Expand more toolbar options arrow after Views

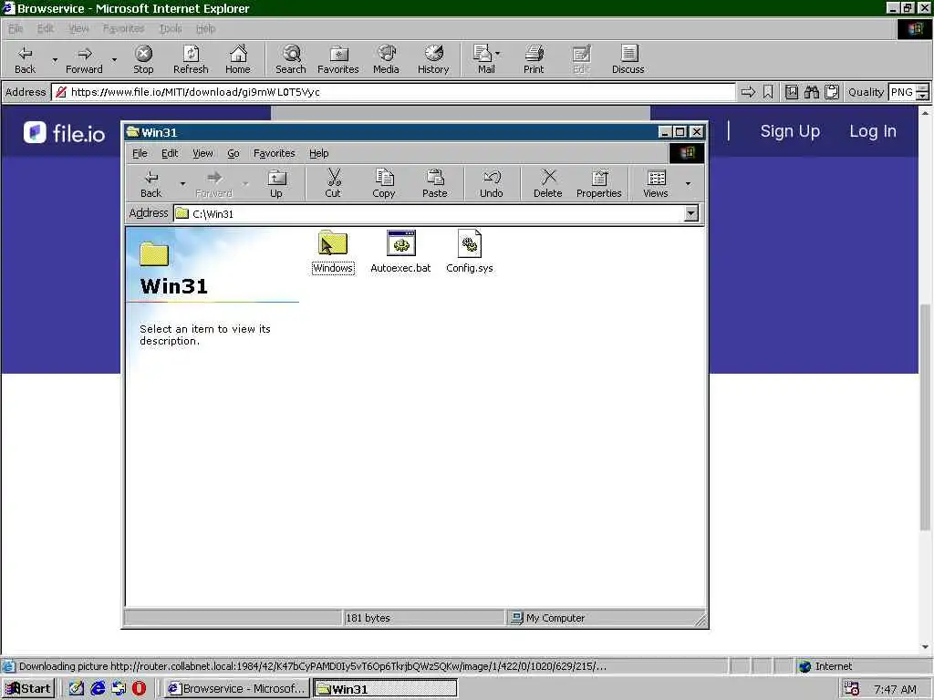coord(688,183)
